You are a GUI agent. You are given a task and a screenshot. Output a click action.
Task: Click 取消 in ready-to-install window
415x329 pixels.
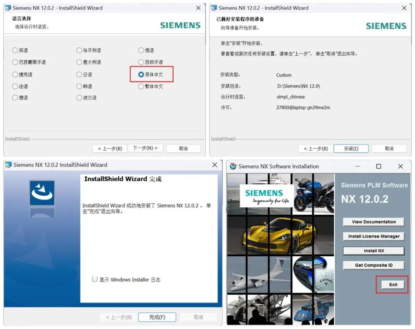pyautogui.click(x=389, y=148)
